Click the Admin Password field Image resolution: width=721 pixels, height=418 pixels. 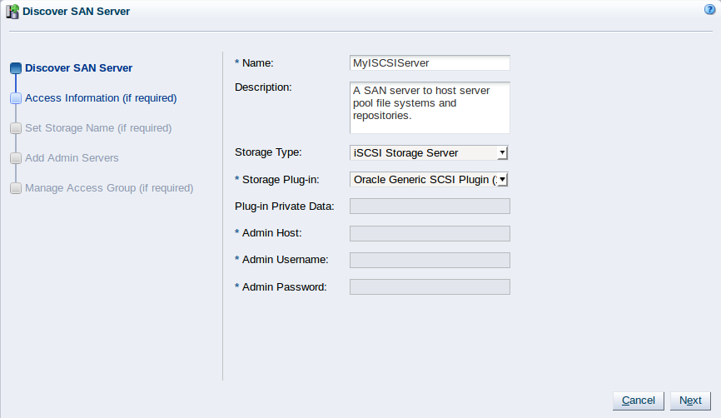(430, 286)
